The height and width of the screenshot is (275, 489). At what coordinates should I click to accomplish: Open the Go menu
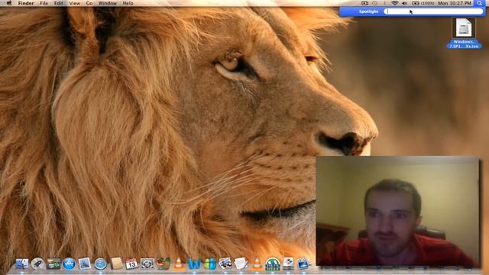(89, 3)
